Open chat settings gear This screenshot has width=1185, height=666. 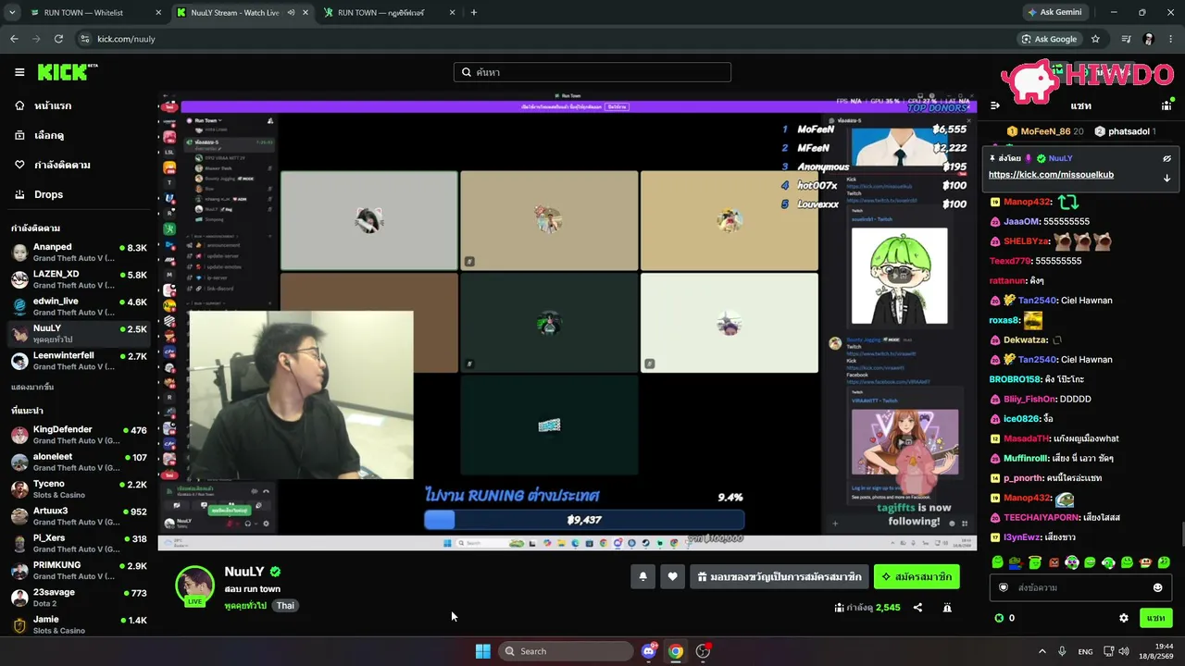(1124, 618)
